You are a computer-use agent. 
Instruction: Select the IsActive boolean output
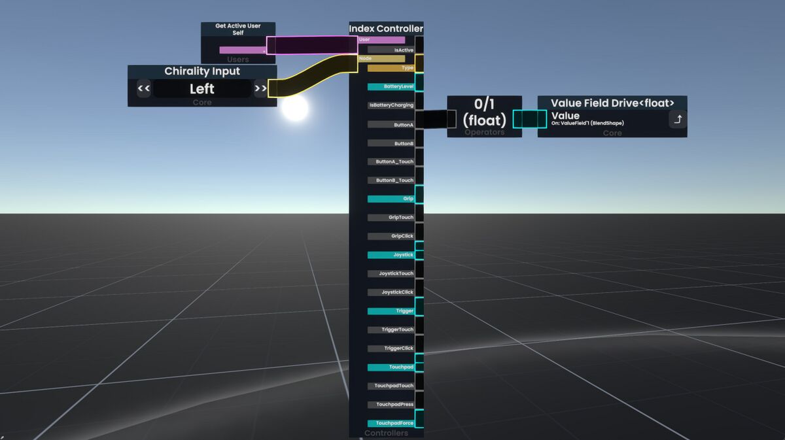(419, 49)
